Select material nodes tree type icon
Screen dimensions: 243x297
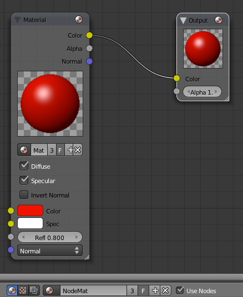(x=12, y=290)
